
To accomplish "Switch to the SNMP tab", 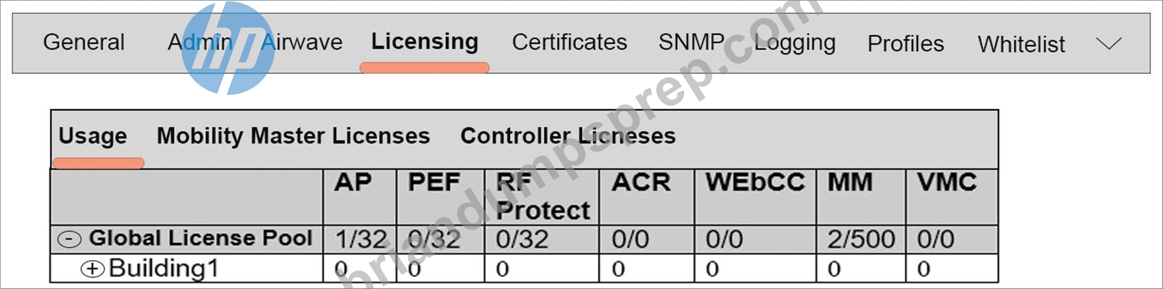I will [692, 42].
